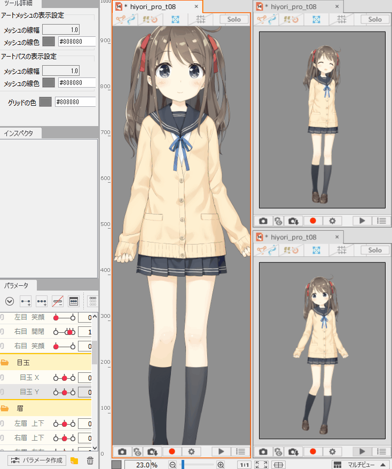Switch to the インスペクタ tab
Image resolution: width=392 pixels, height=469 pixels.
click(19, 133)
